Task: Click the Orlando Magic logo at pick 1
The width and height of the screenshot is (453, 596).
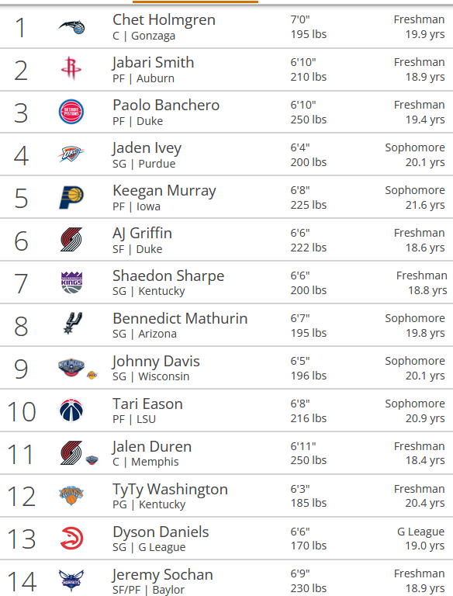Action: click(71, 27)
